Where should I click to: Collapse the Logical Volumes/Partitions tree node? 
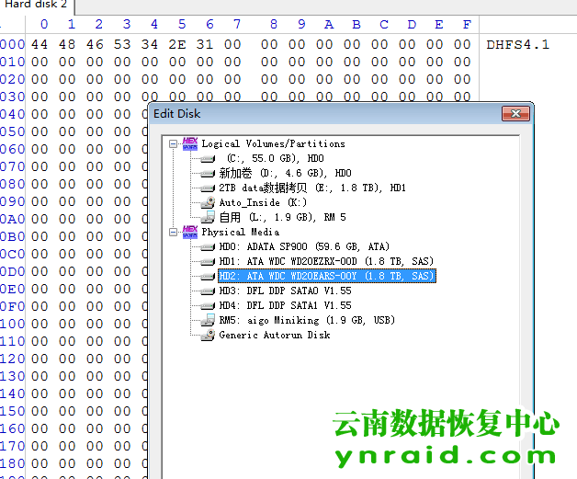point(174,143)
